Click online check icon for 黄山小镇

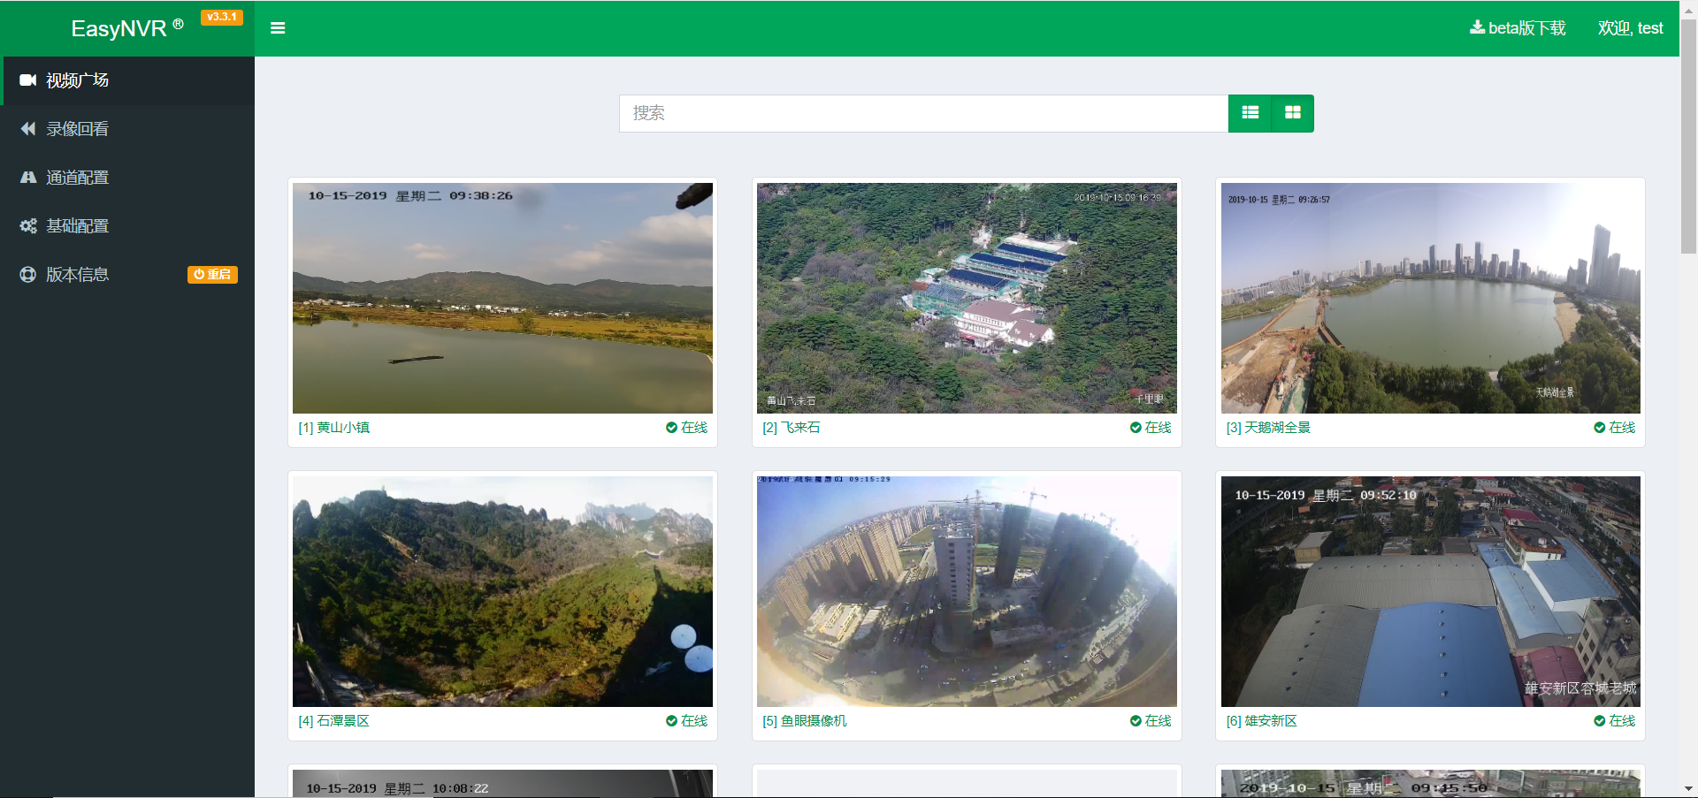[x=671, y=428]
